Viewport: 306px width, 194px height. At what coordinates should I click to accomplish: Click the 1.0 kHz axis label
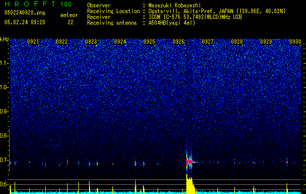[x=4, y=87]
